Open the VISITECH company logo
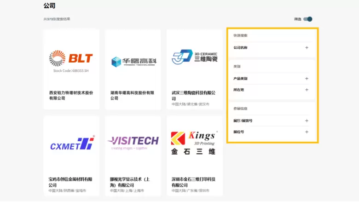The image size is (359, 202). click(x=133, y=143)
